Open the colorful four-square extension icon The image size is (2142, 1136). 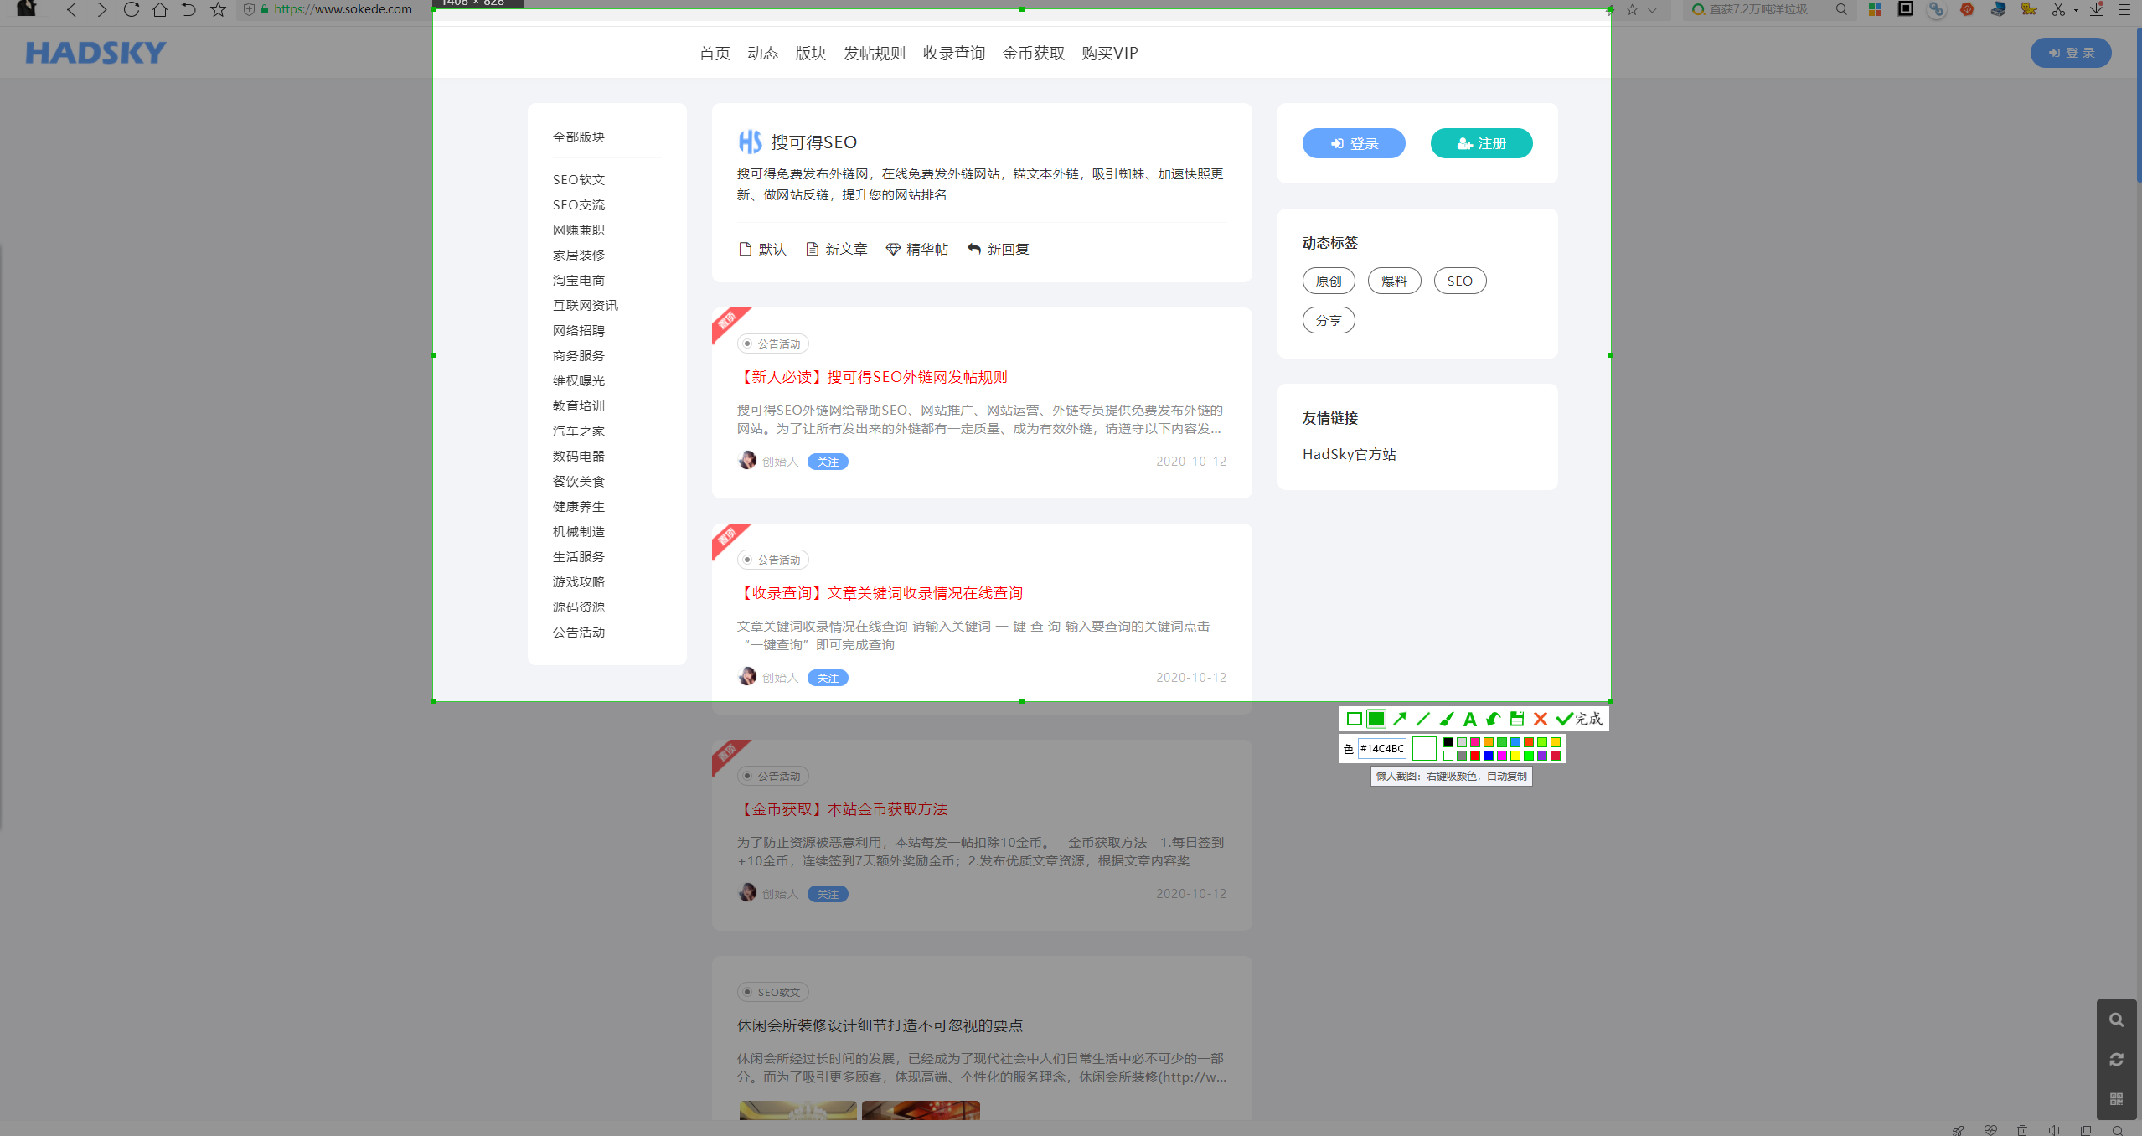click(x=1875, y=9)
